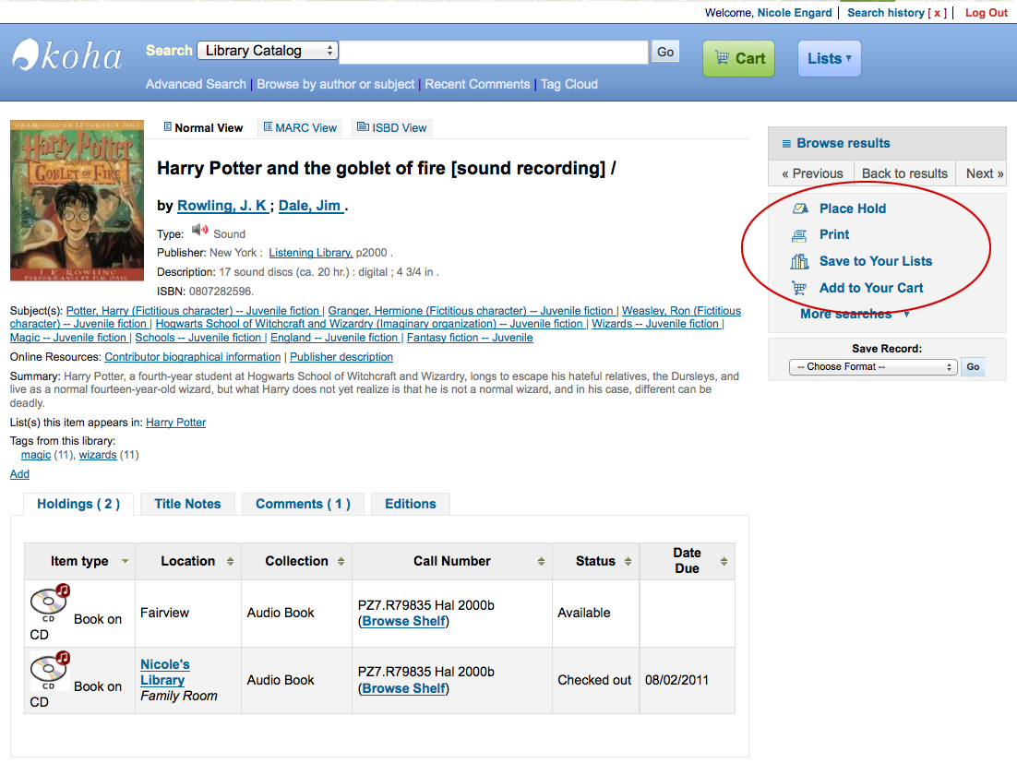The height and width of the screenshot is (775, 1017).
Task: Sort holdings by Item type arrow
Action: tap(126, 561)
